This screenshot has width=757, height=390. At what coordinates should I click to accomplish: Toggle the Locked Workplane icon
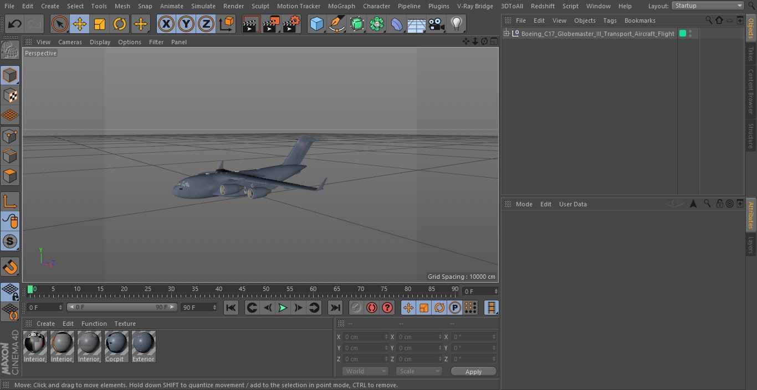tap(10, 292)
